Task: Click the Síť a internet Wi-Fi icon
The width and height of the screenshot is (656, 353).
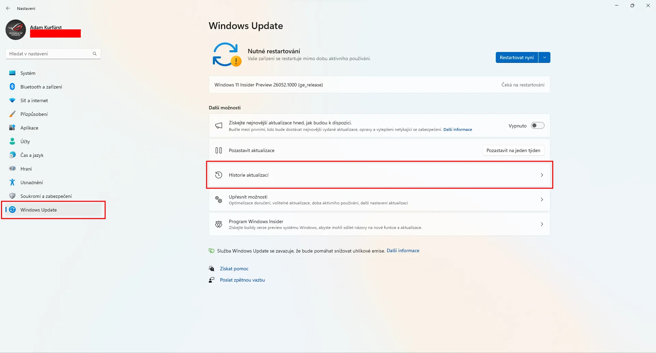Action: [12, 100]
